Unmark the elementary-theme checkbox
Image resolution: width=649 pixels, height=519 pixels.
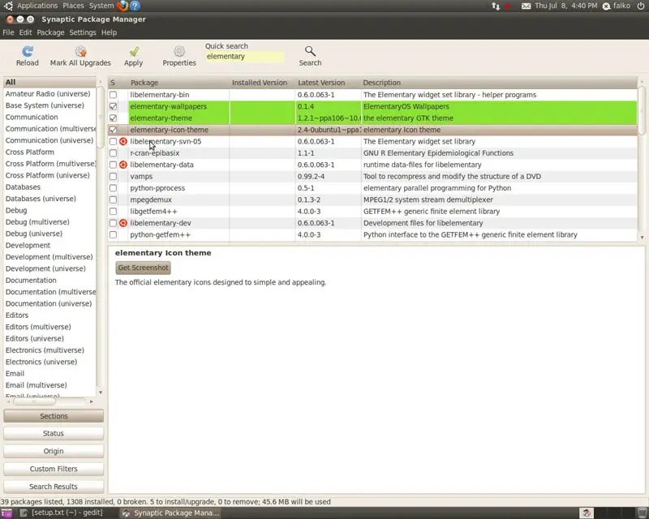[113, 118]
